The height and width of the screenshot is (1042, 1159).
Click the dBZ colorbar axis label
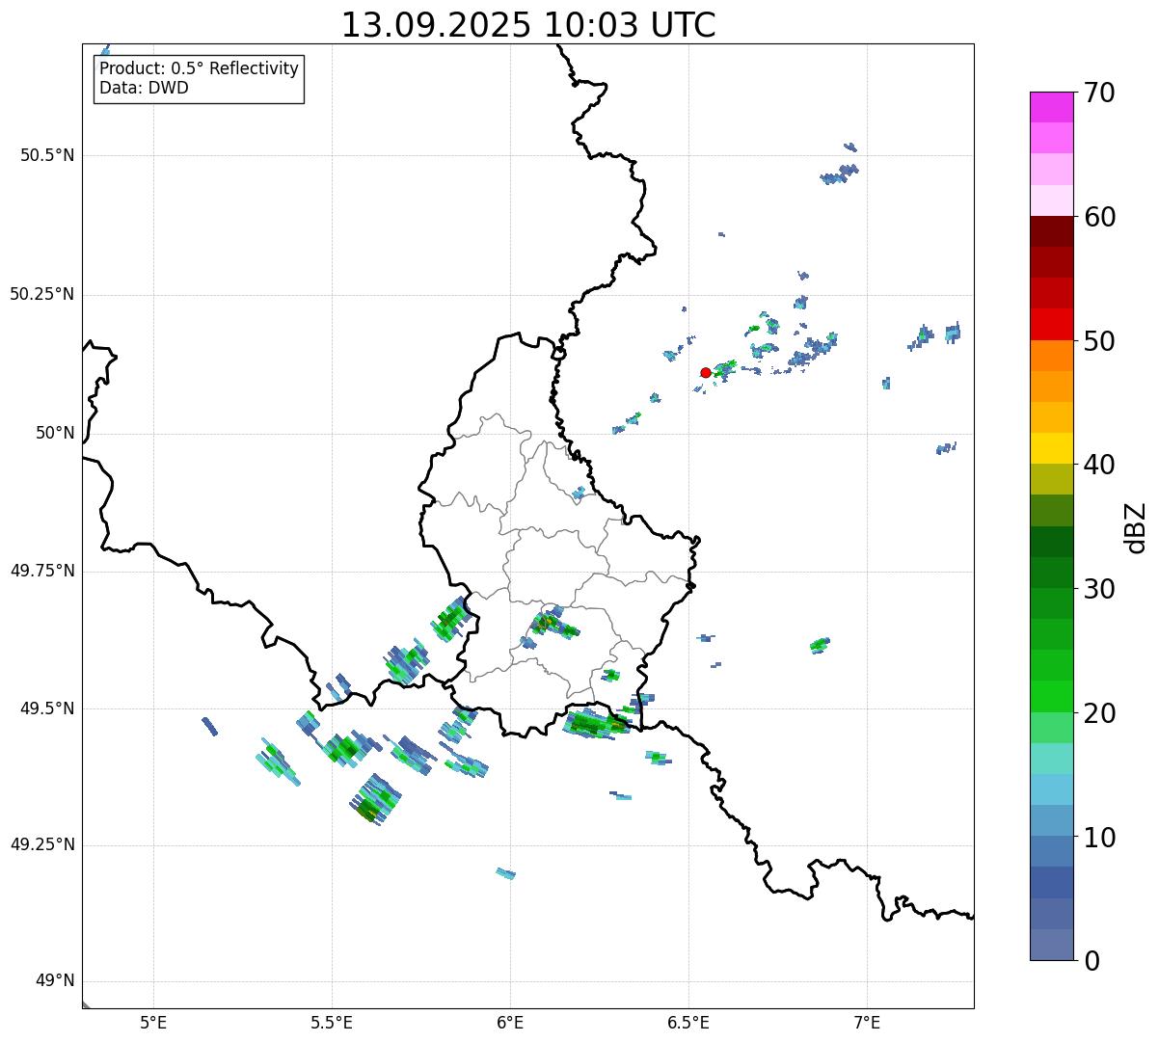coord(1136,527)
